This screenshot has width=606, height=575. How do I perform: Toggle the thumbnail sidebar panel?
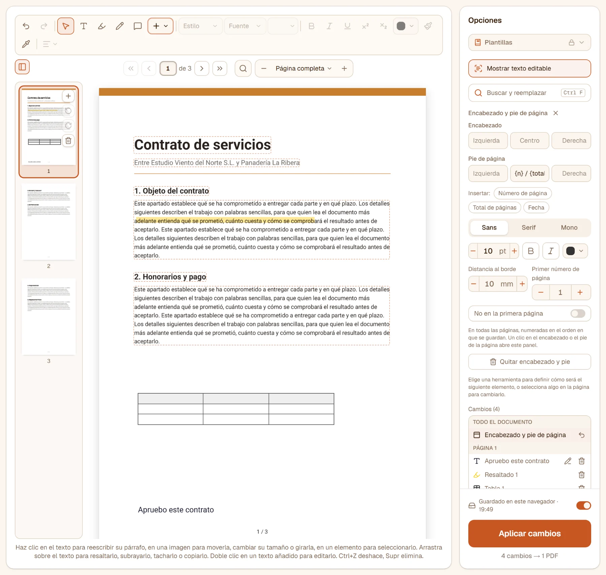click(22, 67)
